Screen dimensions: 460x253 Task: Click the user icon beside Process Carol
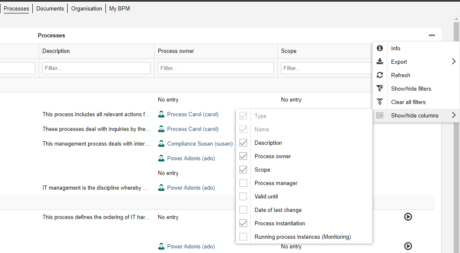tap(161, 114)
